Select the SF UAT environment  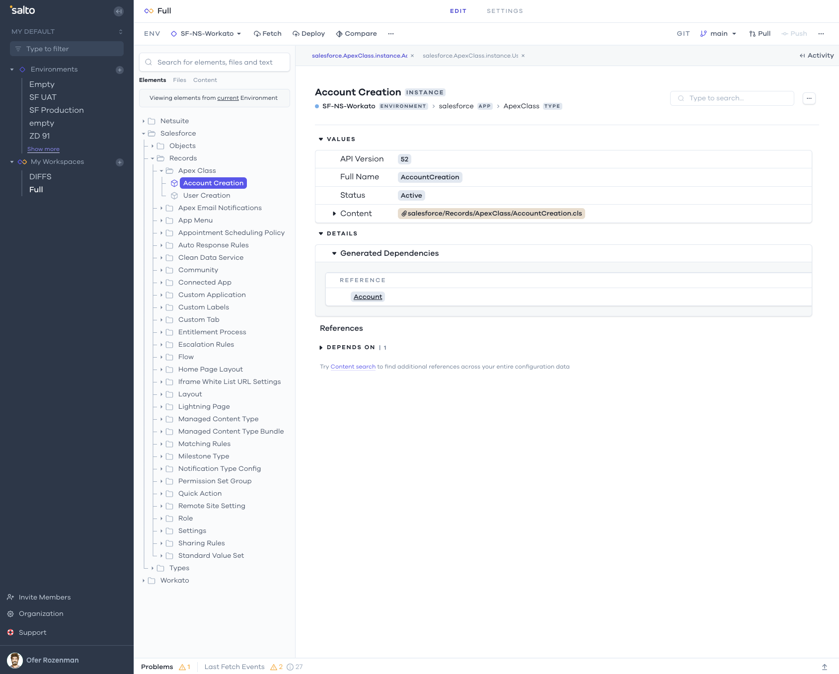click(x=43, y=97)
